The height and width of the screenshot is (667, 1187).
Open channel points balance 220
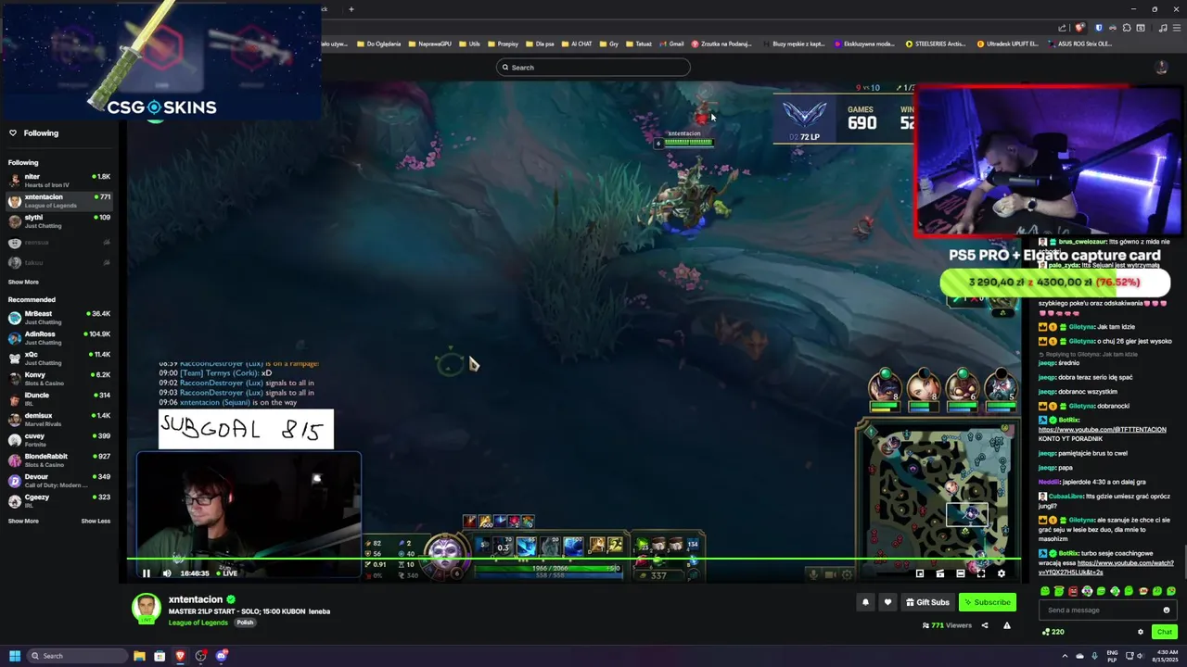1053,632
